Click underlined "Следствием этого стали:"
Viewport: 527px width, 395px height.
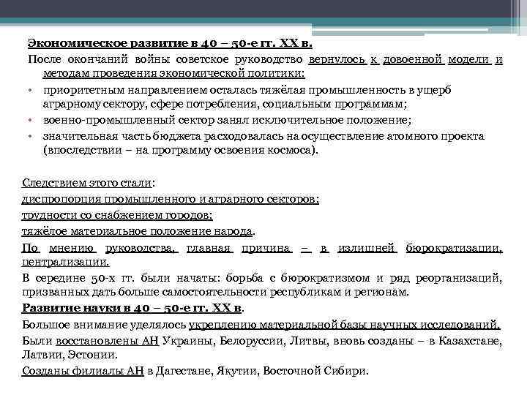pos(89,183)
